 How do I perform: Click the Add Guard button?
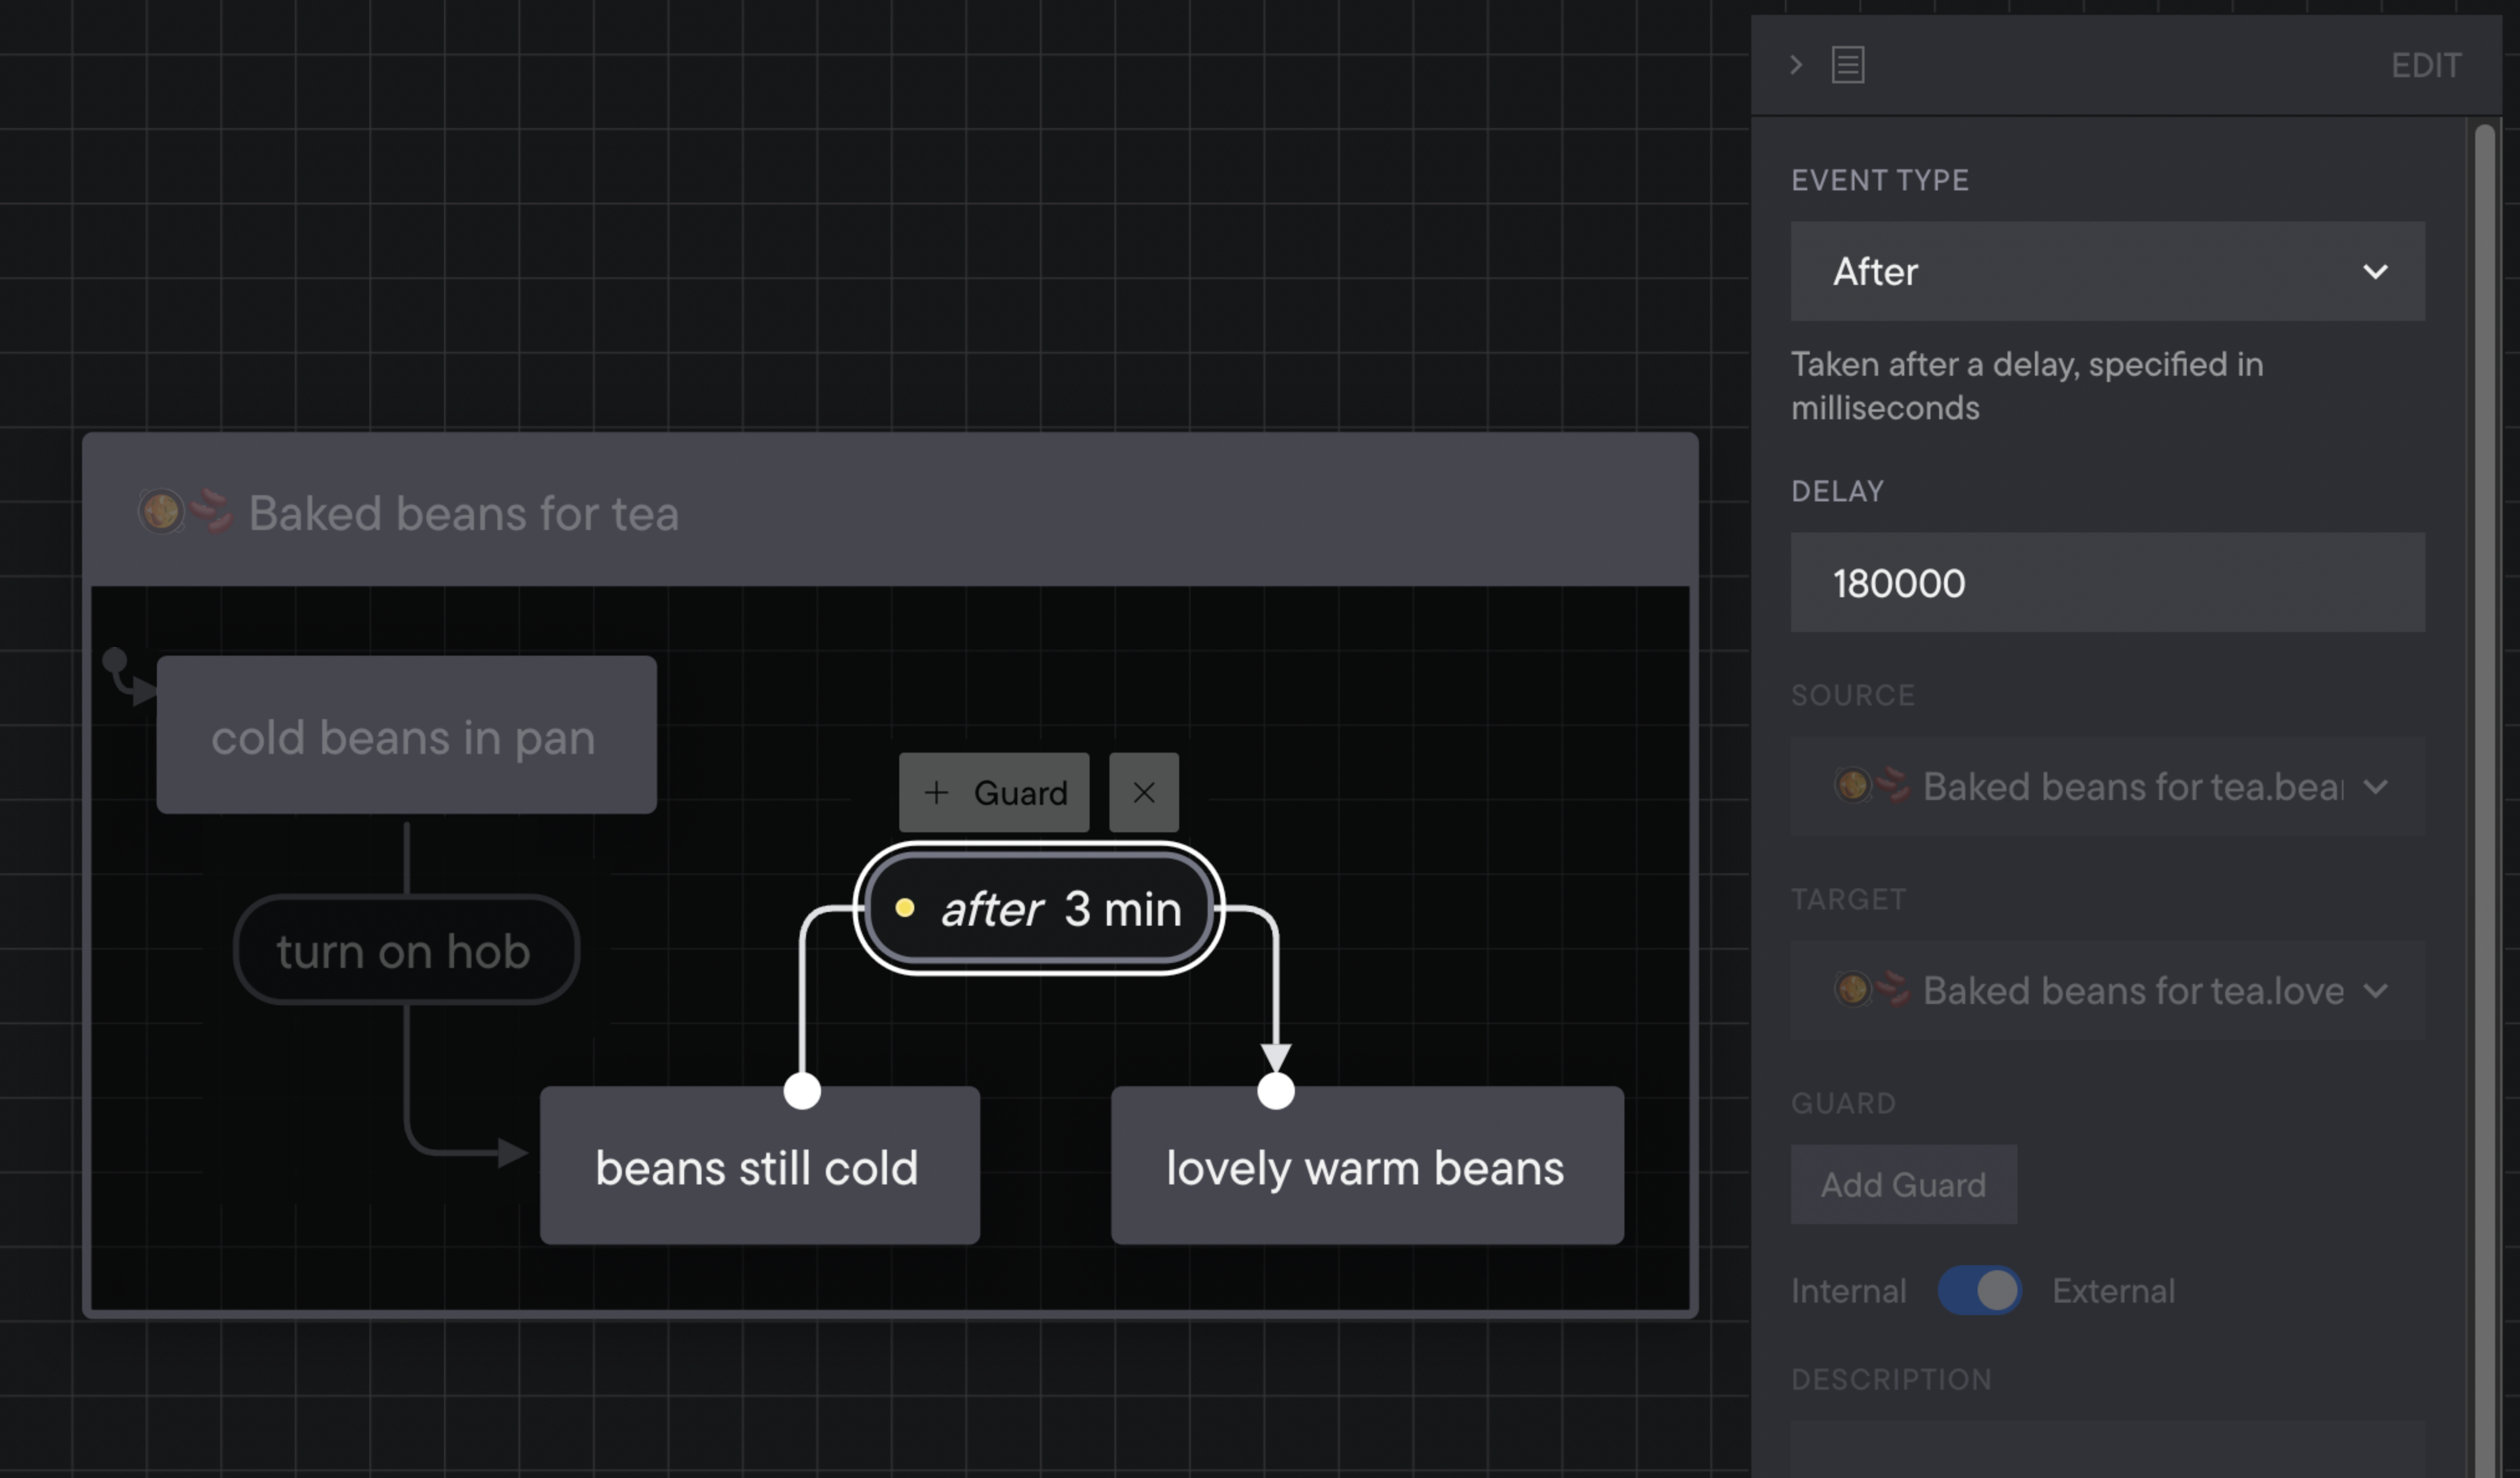point(1904,1184)
